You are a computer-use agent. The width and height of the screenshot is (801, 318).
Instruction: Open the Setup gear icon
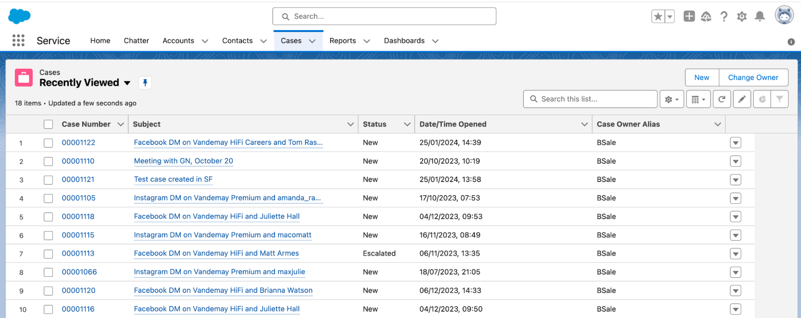[x=742, y=16]
